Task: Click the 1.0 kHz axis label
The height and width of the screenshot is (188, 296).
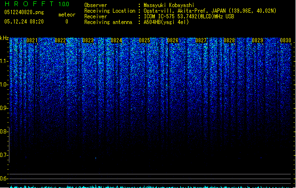Action: [4, 85]
